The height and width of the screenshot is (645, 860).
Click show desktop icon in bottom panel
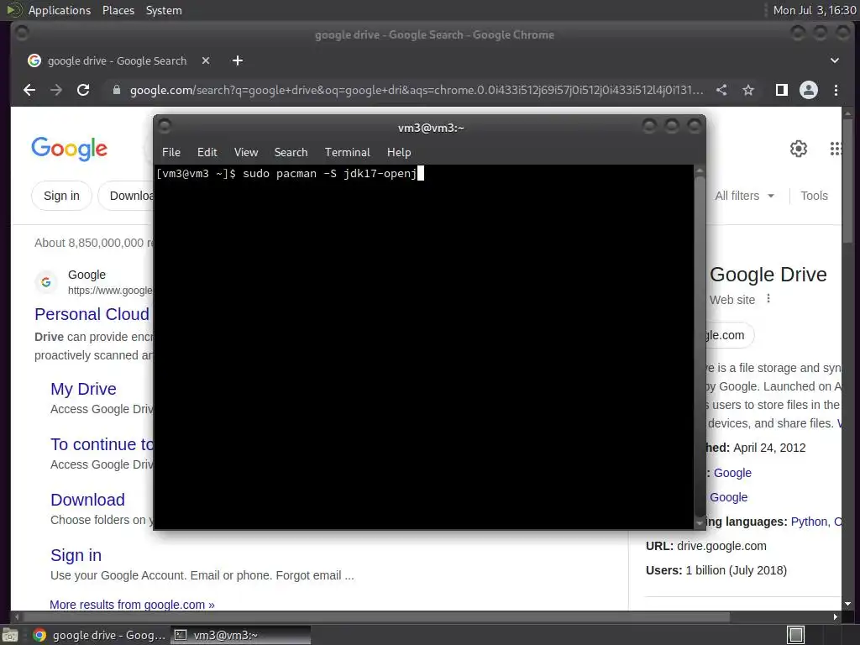tap(10, 635)
